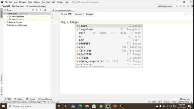This screenshot has height=109, width=194.
Task: Open the Tools menu
Action: coord(48,2)
